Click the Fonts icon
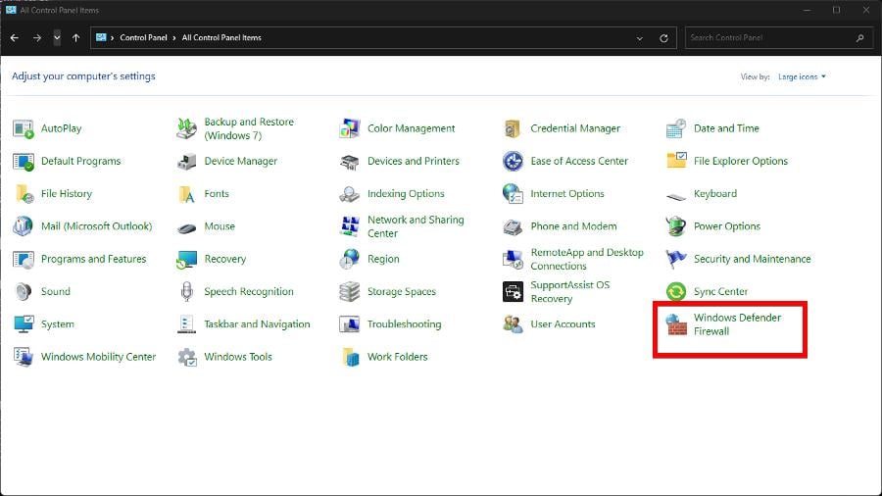The height and width of the screenshot is (496, 882). [x=186, y=194]
